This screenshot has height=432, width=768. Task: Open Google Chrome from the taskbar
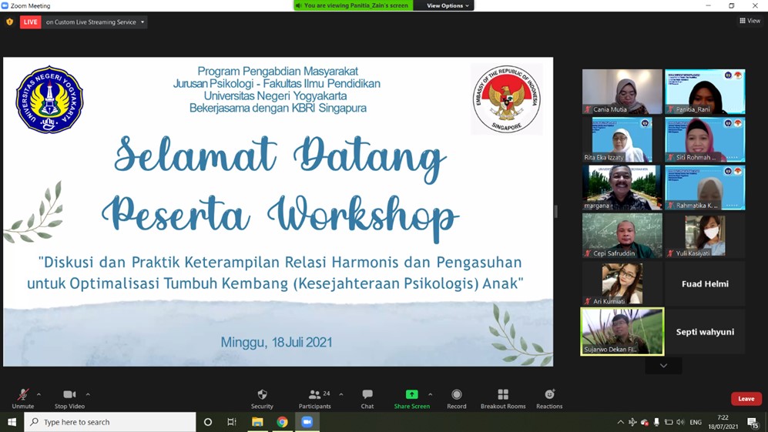pyautogui.click(x=282, y=422)
